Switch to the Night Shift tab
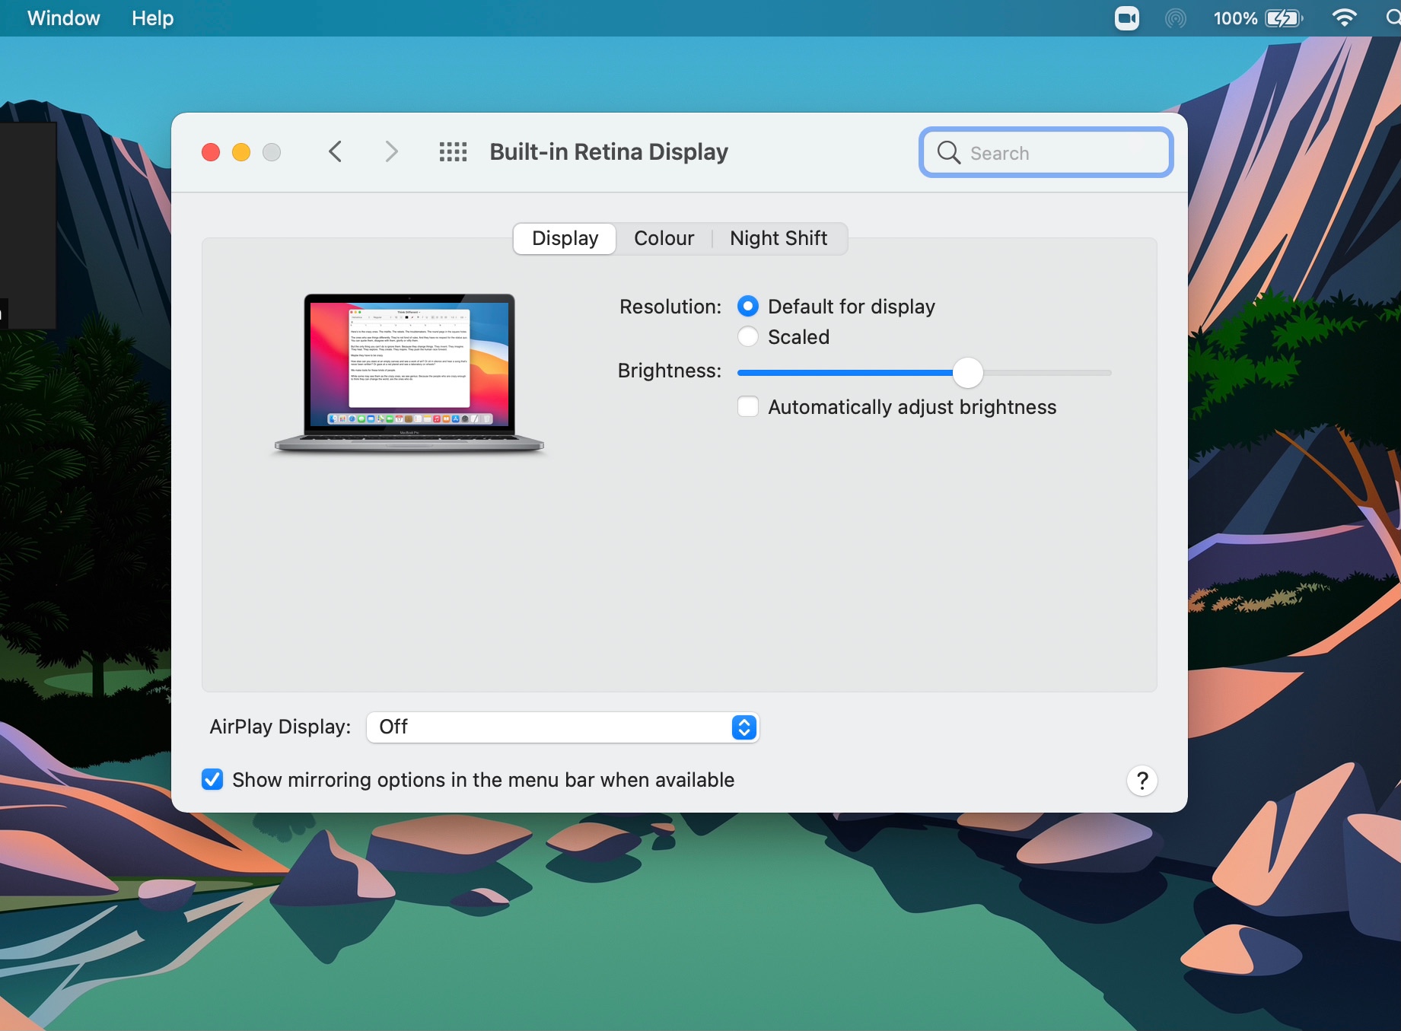1401x1031 pixels. coord(779,239)
